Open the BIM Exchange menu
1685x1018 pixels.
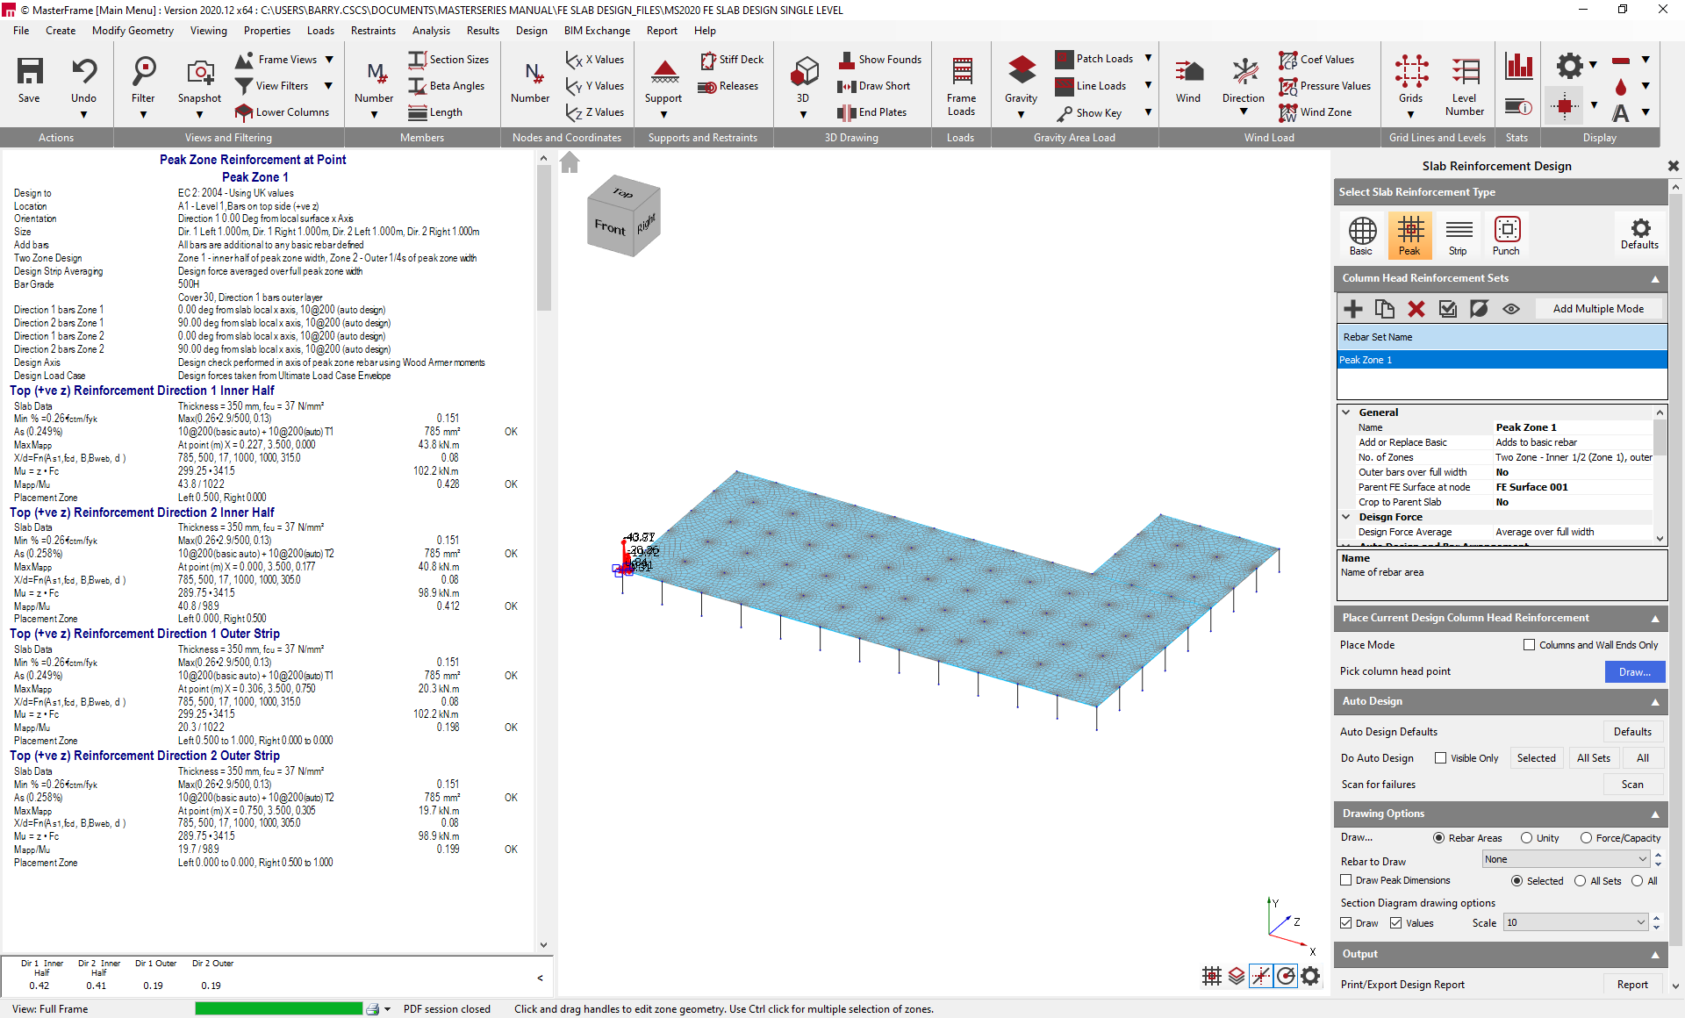click(x=597, y=31)
